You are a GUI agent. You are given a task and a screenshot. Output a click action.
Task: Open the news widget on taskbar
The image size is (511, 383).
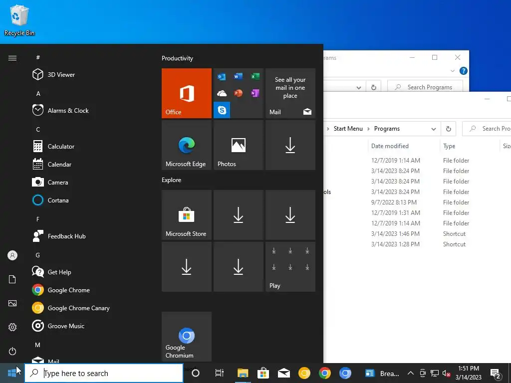382,373
